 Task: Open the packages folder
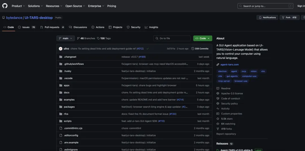tap(69, 107)
